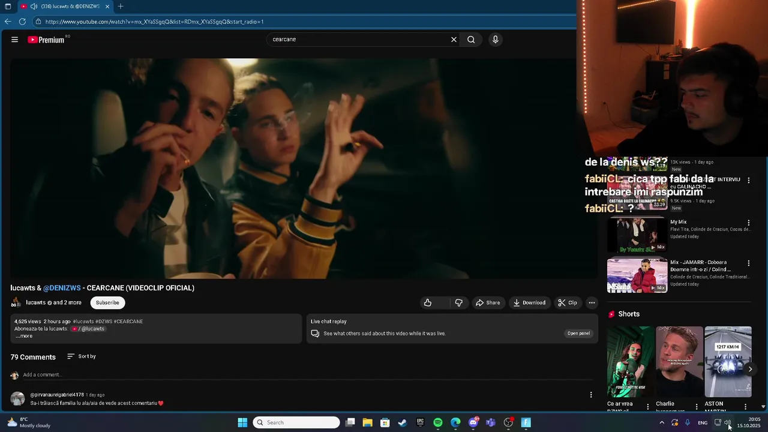Click the magnifier search button

(471, 40)
